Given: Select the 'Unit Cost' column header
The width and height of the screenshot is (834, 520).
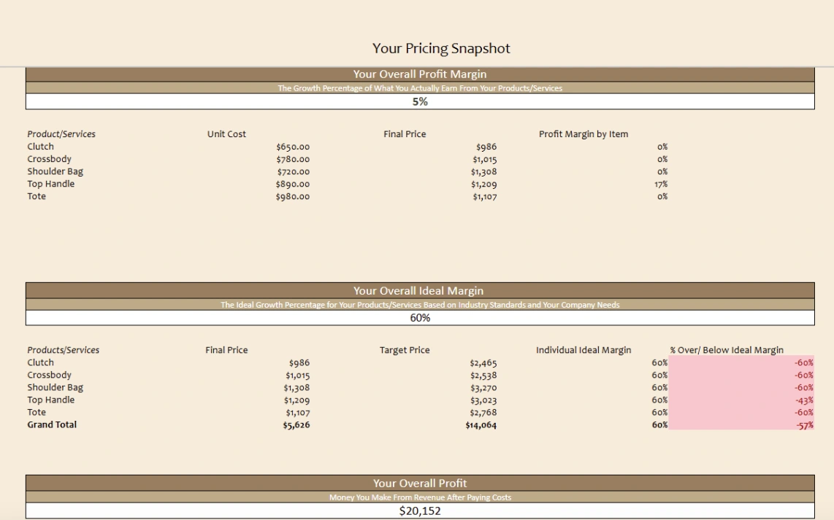Looking at the screenshot, I should click(226, 134).
